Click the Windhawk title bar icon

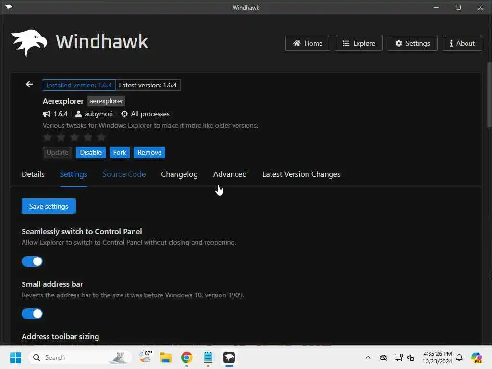[x=9, y=7]
